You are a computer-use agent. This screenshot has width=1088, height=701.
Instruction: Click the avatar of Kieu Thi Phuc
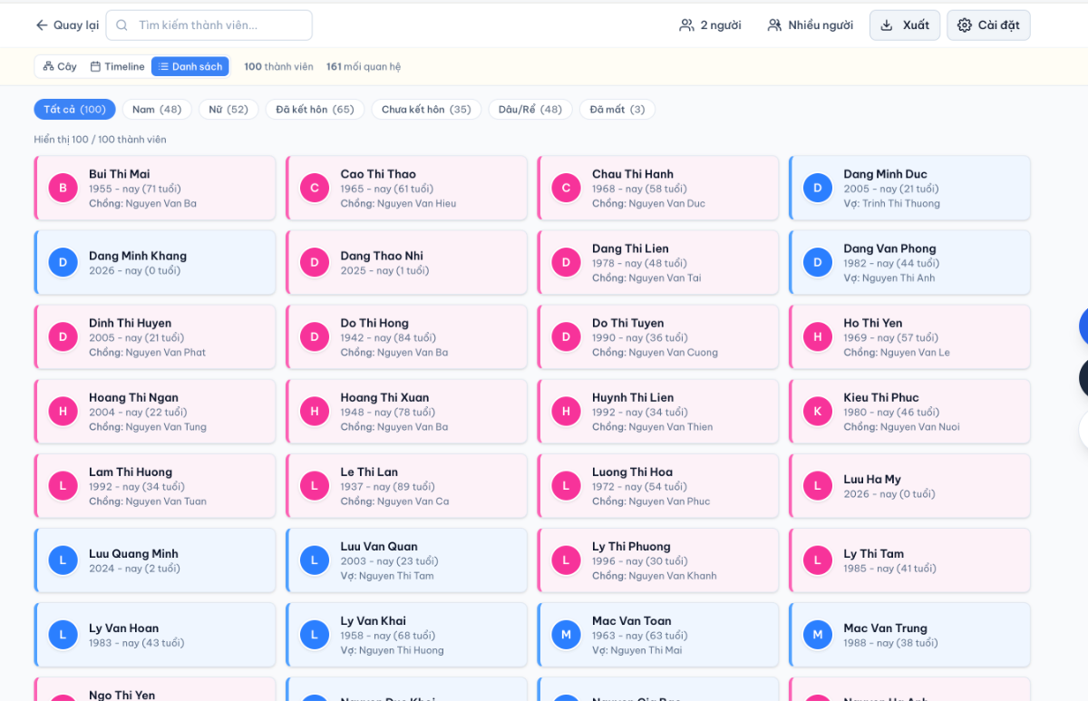click(817, 411)
